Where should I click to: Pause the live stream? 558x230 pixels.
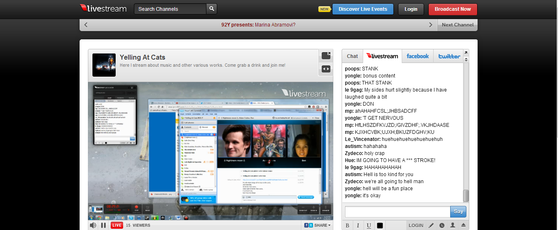104,225
